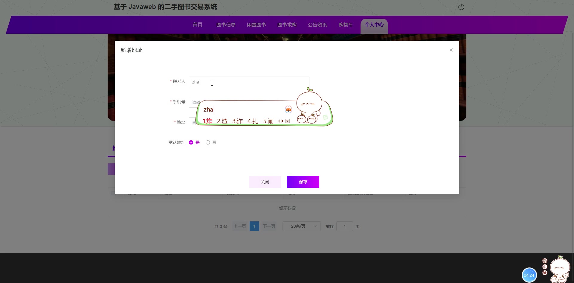This screenshot has width=574, height=283.
Task: Click the 新增地址 dialog title
Action: (x=132, y=50)
